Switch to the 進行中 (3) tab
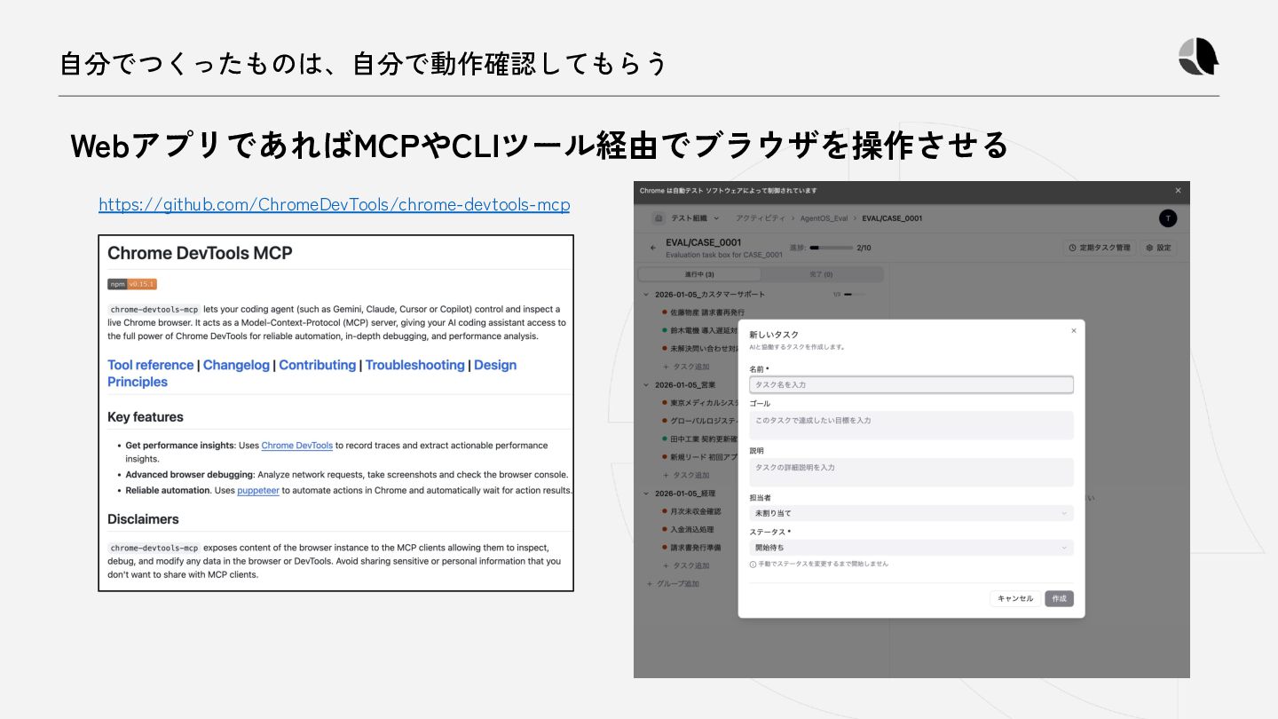The width and height of the screenshot is (1278, 719). (699, 274)
